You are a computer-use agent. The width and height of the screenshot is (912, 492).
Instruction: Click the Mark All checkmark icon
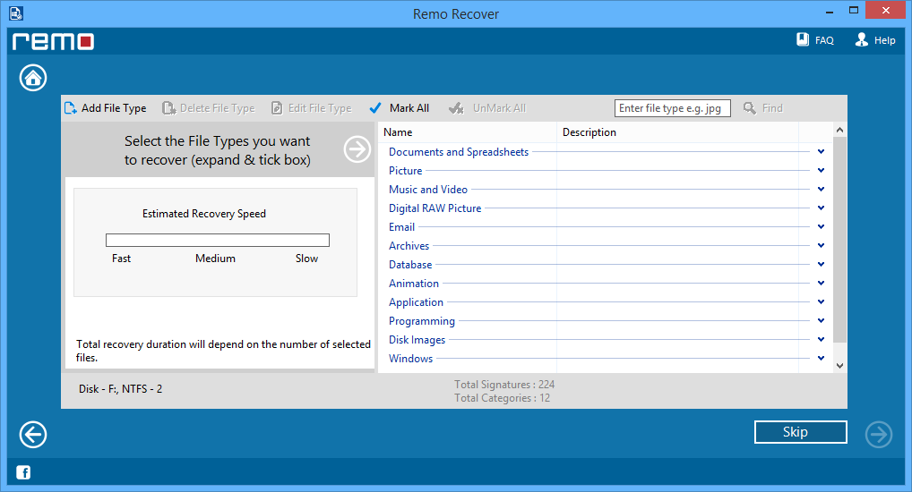pos(375,108)
